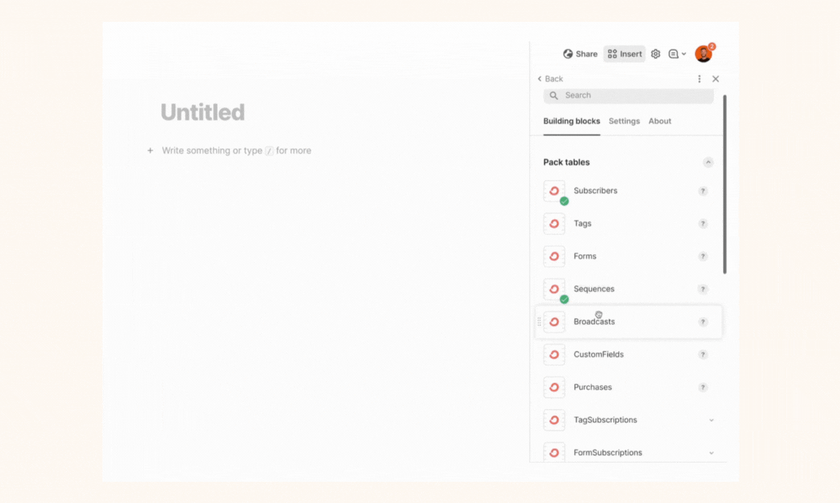
Task: Open the About tab
Action: click(x=659, y=121)
